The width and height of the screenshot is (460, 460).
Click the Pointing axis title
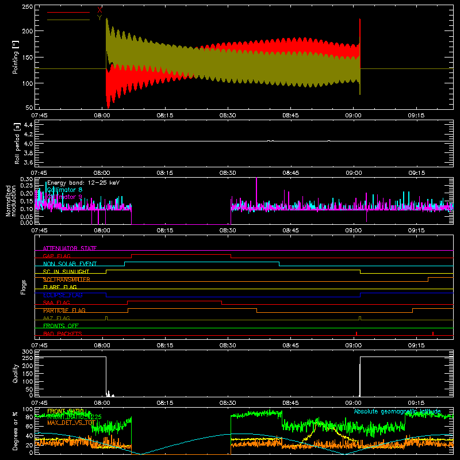[16, 57]
